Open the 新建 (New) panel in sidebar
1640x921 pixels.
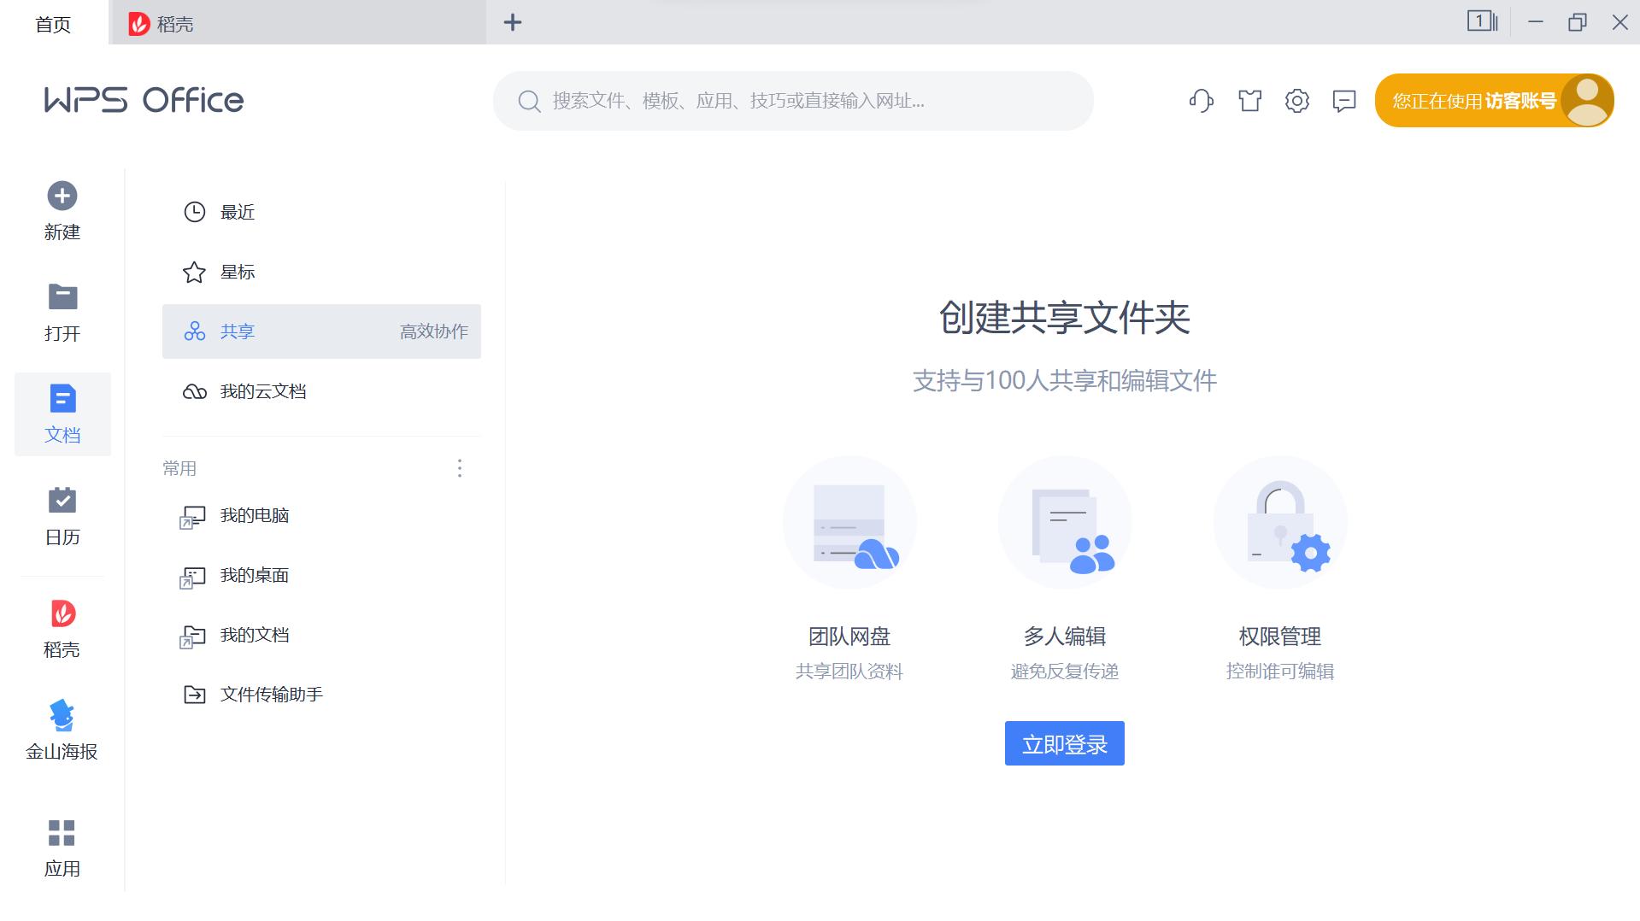(x=61, y=209)
